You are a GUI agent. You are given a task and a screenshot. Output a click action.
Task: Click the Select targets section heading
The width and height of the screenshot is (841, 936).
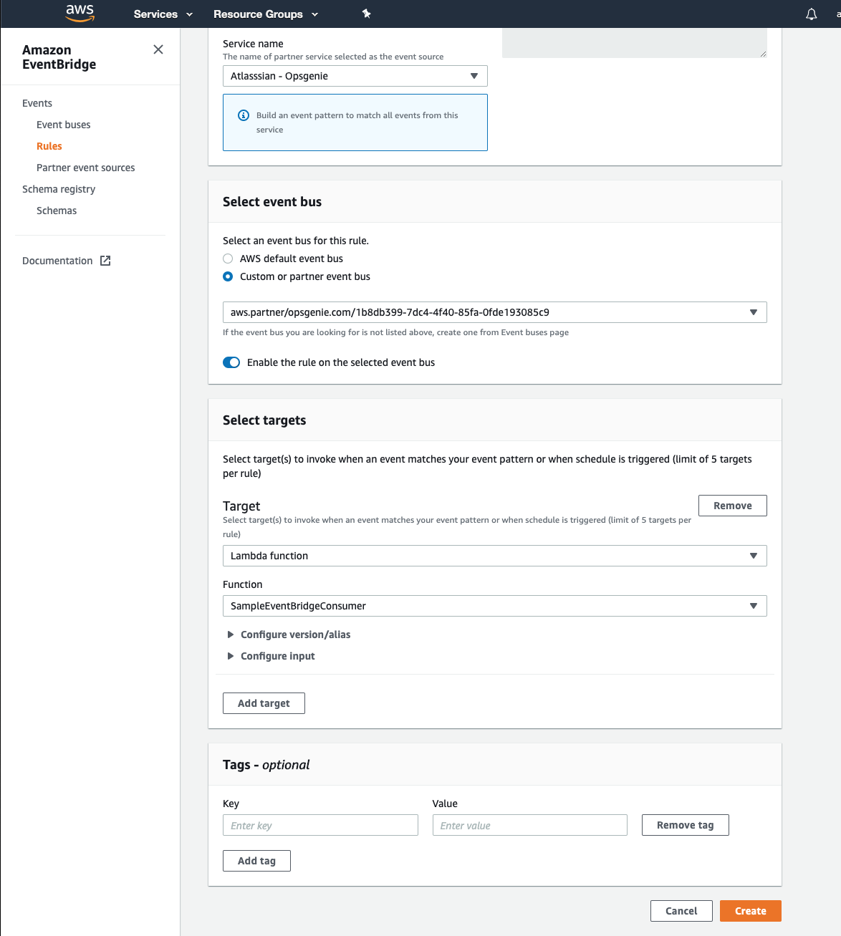point(264,420)
